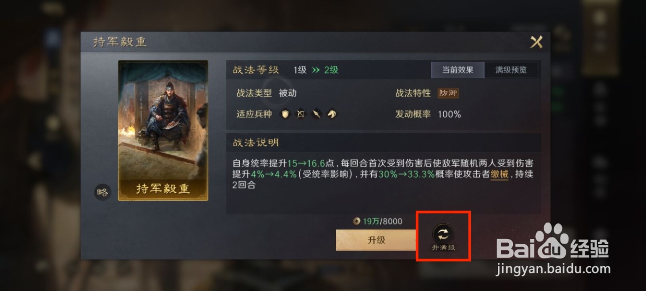Click the 防御 tactic trait tag
The image size is (646, 291).
pos(448,93)
